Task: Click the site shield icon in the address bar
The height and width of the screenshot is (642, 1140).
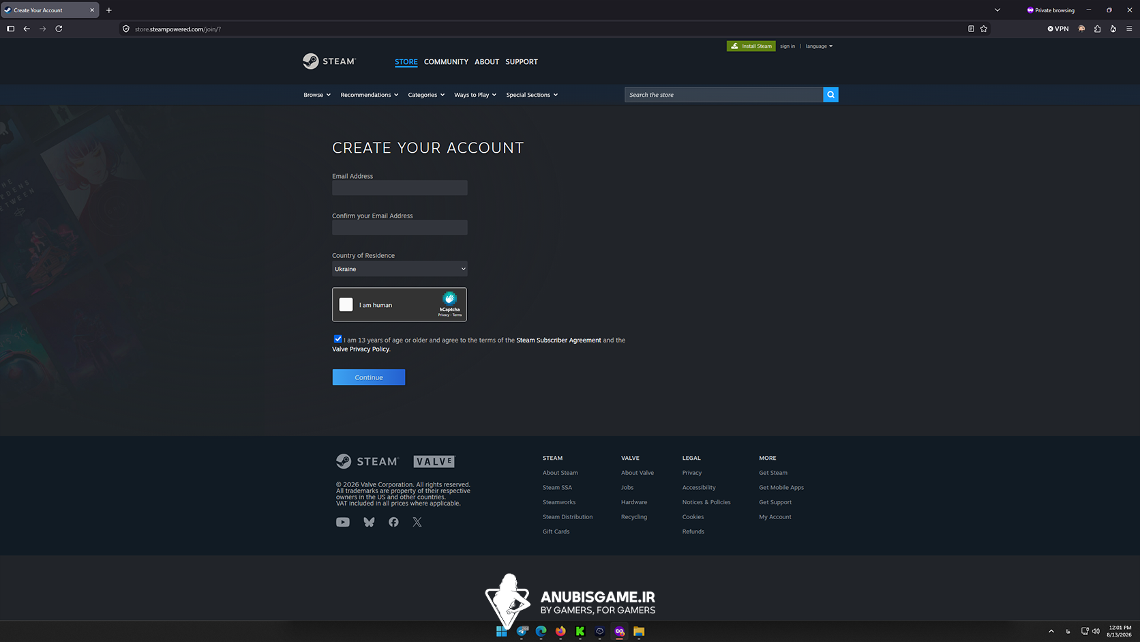Action: pyautogui.click(x=126, y=29)
